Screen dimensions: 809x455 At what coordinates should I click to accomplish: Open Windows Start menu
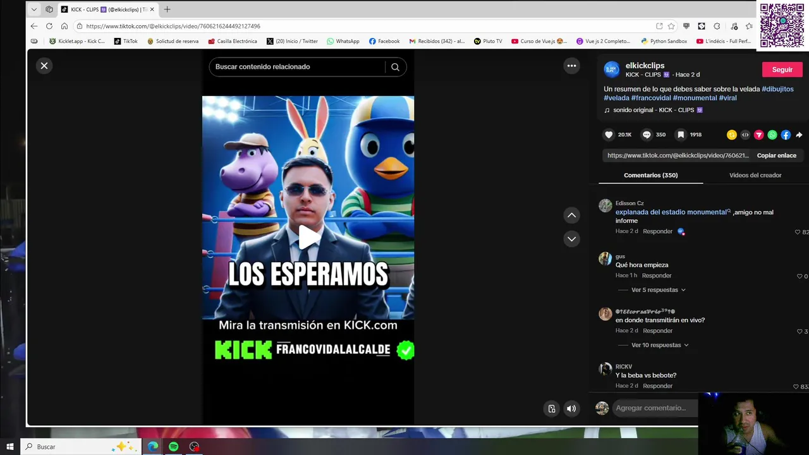10,447
